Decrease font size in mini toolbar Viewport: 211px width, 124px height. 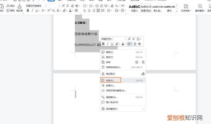134,39
